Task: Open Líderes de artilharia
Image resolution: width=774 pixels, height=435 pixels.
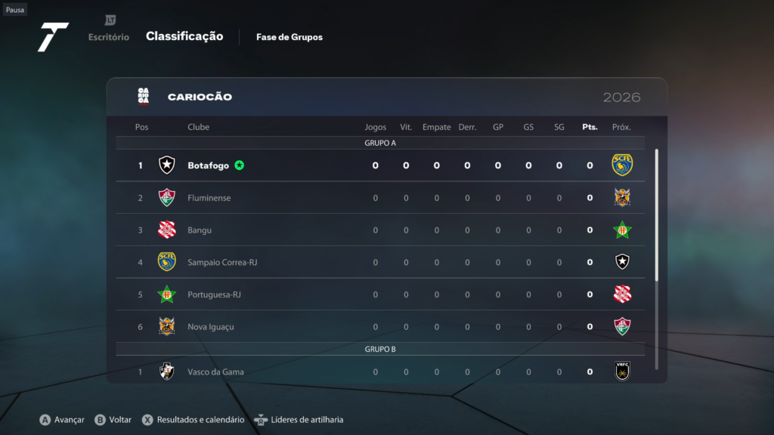Action: click(299, 420)
